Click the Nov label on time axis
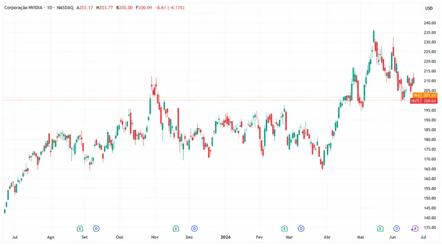Viewport: 442px width, 247px height. (155, 237)
